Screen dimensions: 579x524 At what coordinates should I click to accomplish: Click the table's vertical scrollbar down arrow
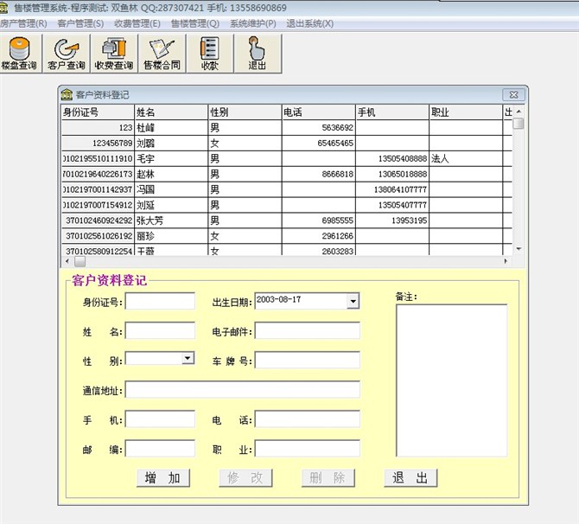[x=519, y=249]
